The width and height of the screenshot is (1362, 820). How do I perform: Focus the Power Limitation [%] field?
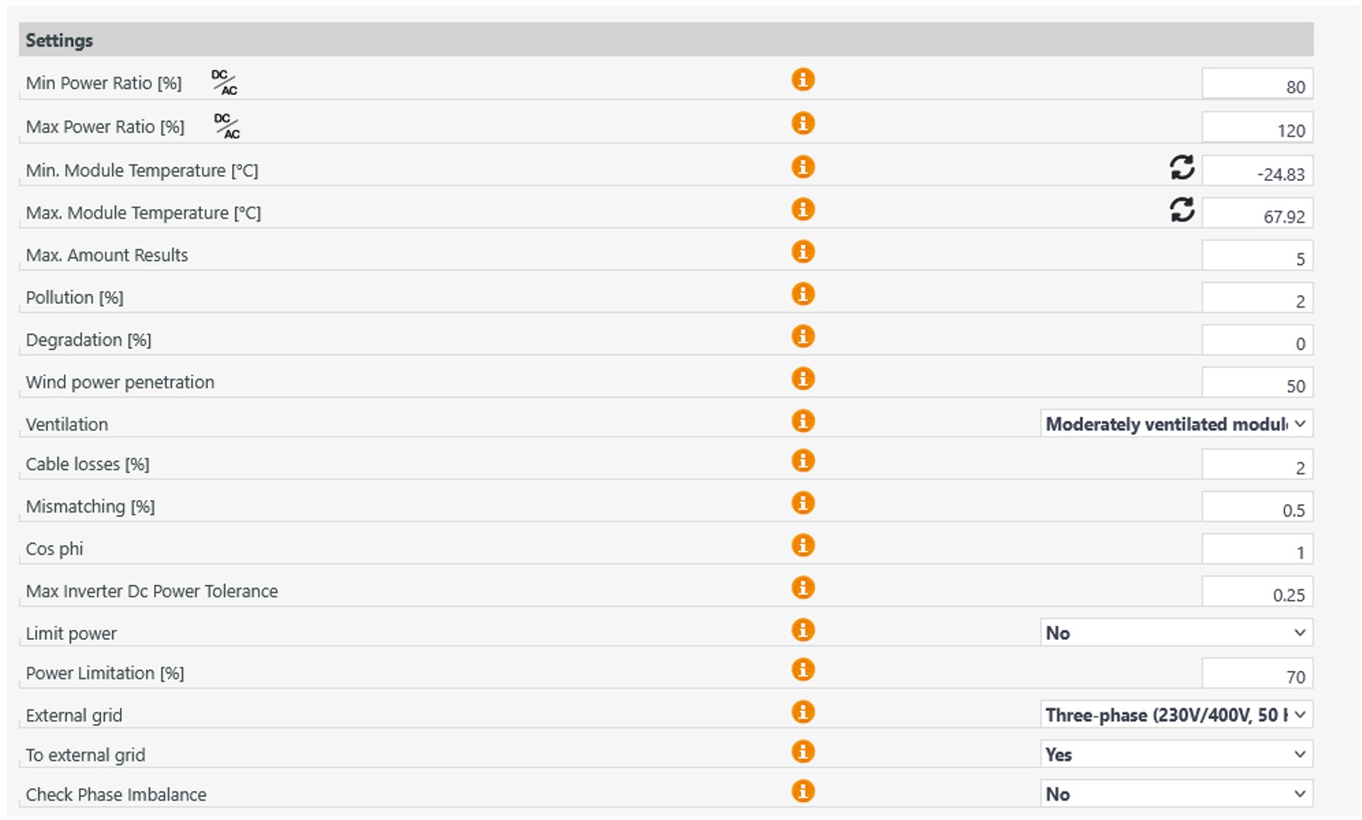point(1256,676)
